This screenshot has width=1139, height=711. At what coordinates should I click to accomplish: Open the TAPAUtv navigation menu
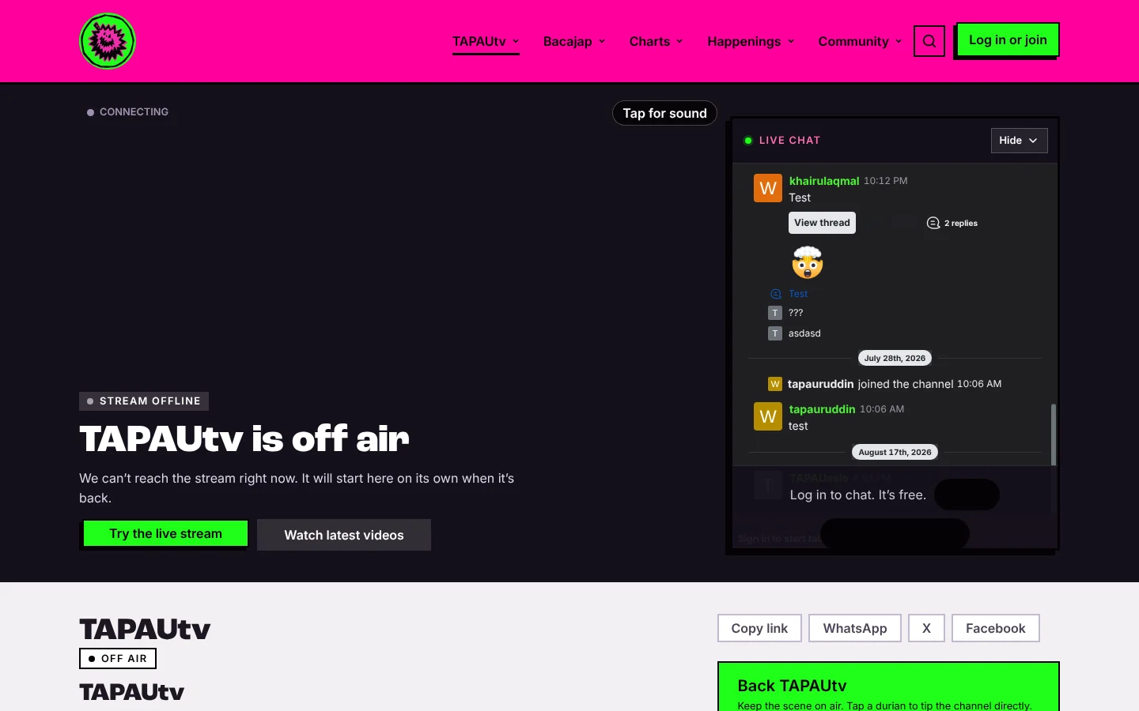(x=486, y=41)
